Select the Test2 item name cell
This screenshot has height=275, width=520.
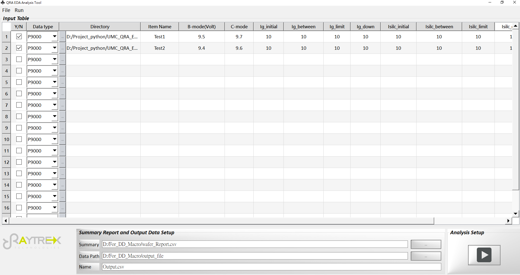[x=160, y=48]
